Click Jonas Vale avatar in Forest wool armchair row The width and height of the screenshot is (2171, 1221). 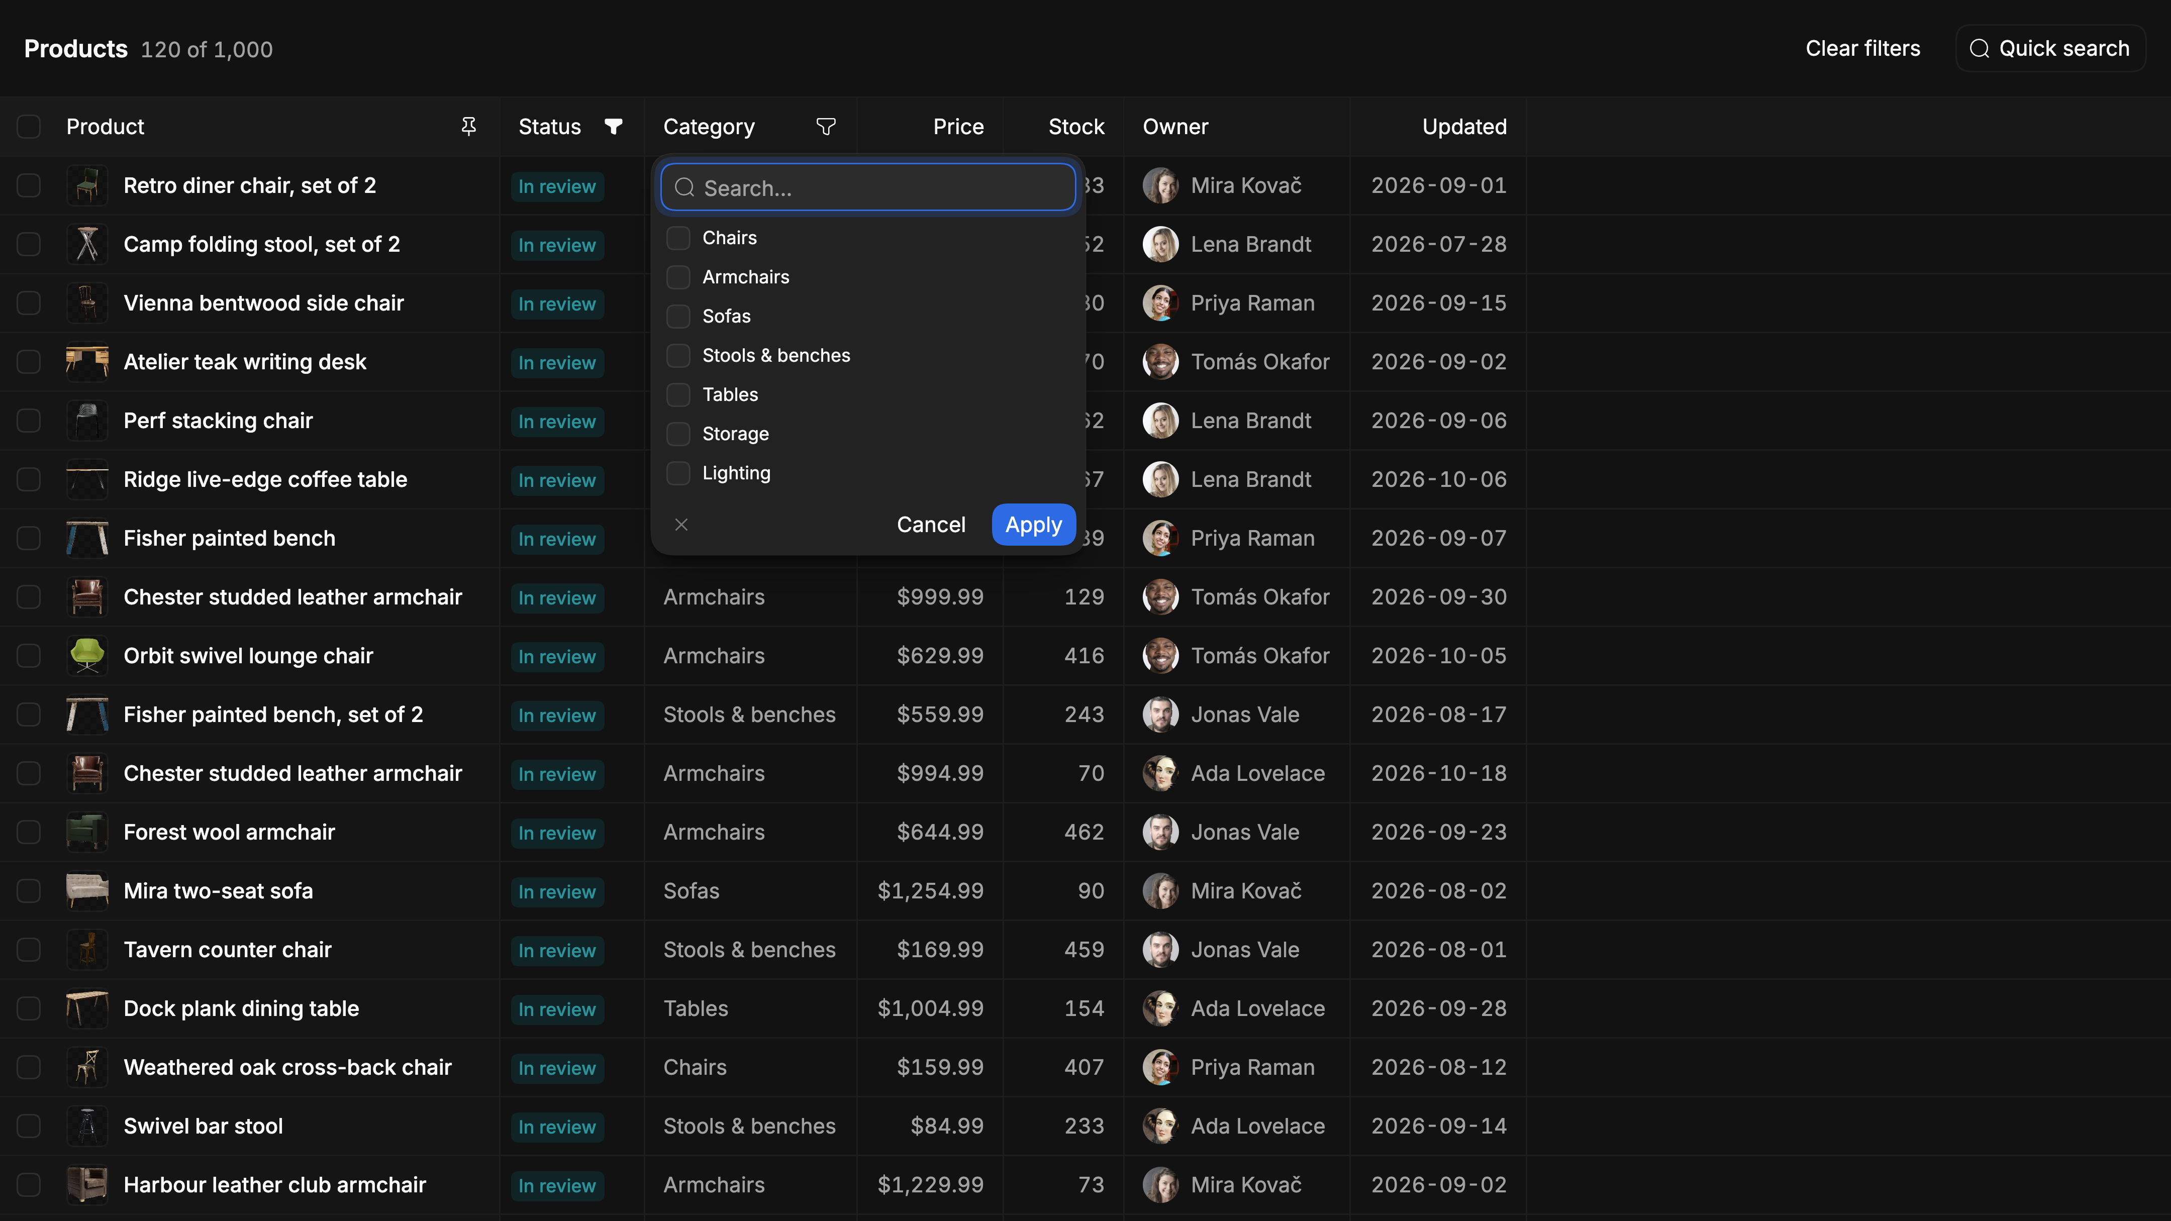coord(1160,832)
